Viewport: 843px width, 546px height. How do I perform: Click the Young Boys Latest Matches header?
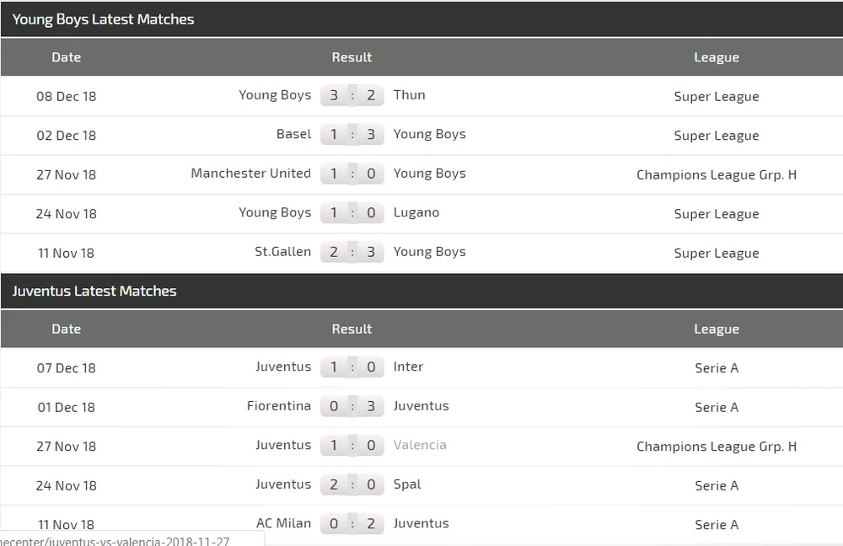pos(103,19)
